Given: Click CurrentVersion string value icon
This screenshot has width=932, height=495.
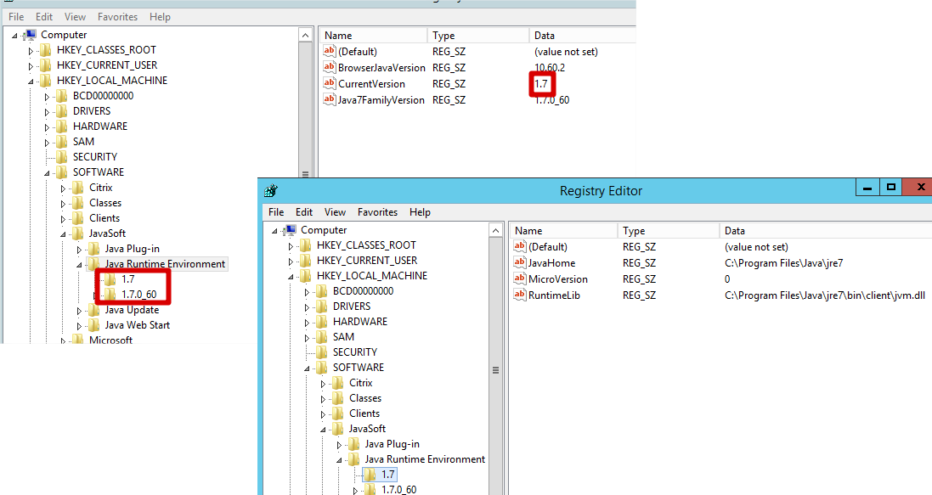Looking at the screenshot, I should (x=330, y=83).
